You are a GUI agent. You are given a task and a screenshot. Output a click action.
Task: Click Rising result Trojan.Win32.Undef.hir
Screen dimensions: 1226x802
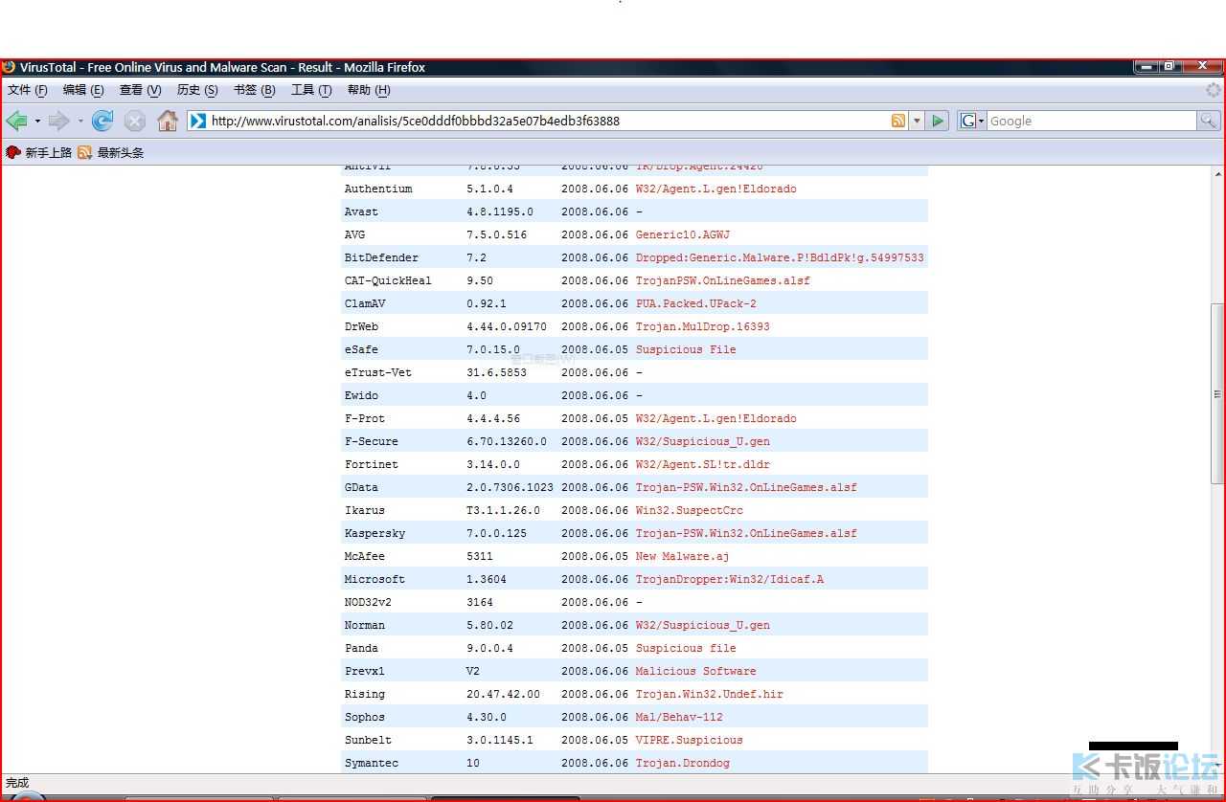coord(710,694)
